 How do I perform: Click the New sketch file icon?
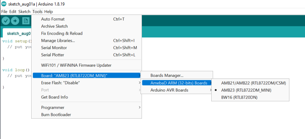coord(26,21)
